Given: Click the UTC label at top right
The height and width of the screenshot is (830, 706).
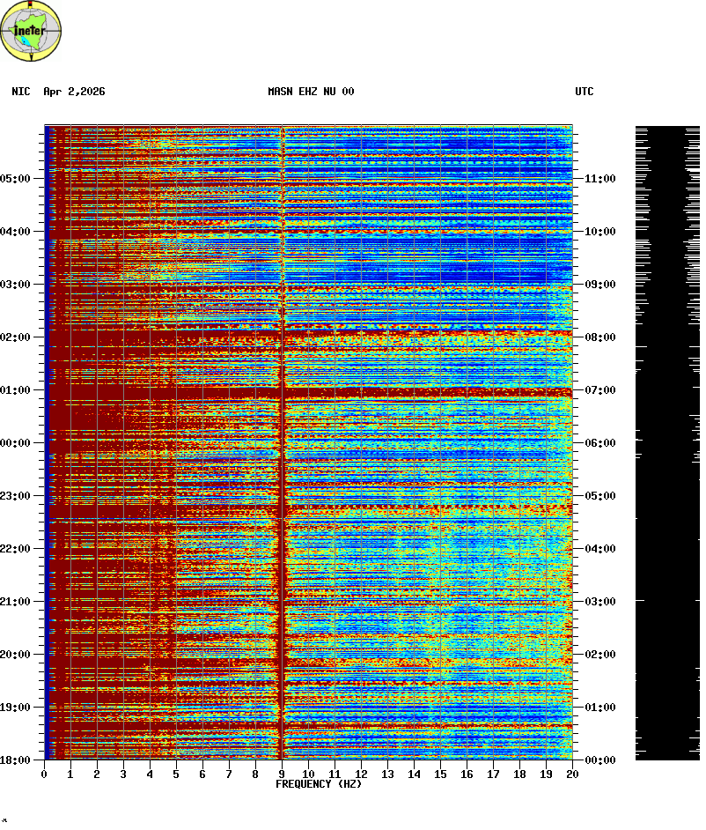Looking at the screenshot, I should point(585,92).
